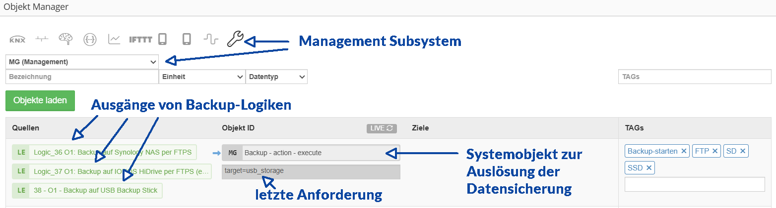Open the pulse waveform subsystem icon
Screen dimensions: 776x208
211,40
